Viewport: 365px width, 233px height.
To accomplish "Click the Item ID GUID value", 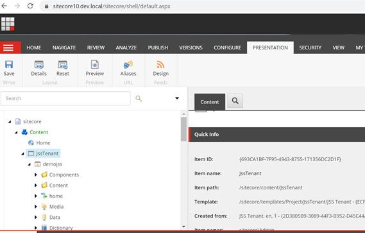I will tap(290, 159).
